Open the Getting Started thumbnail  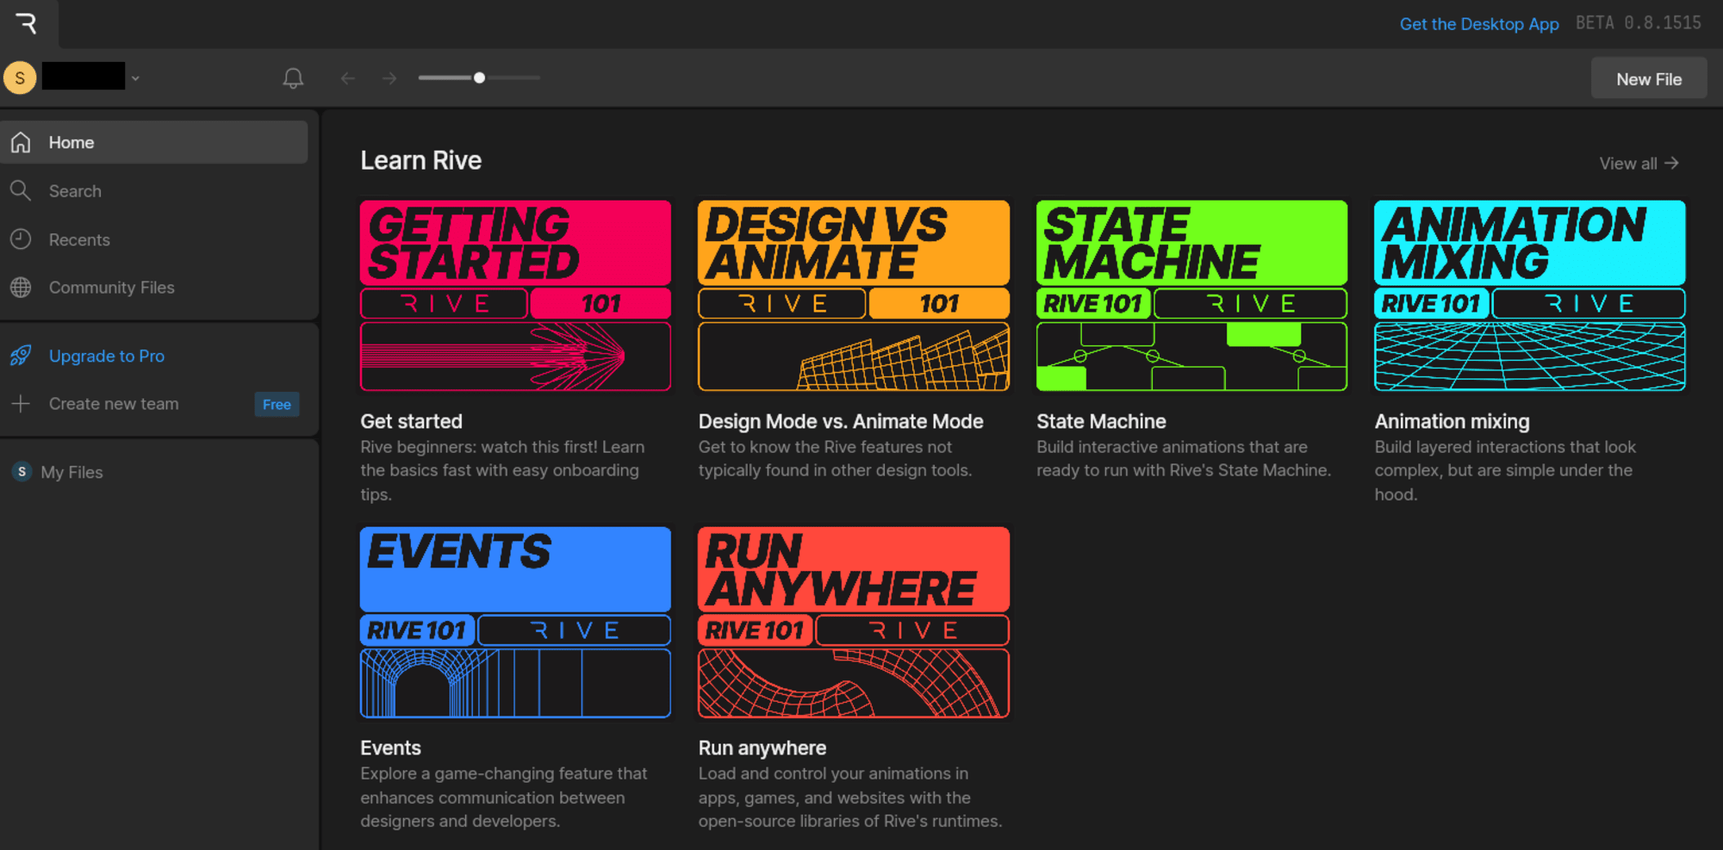tap(515, 295)
